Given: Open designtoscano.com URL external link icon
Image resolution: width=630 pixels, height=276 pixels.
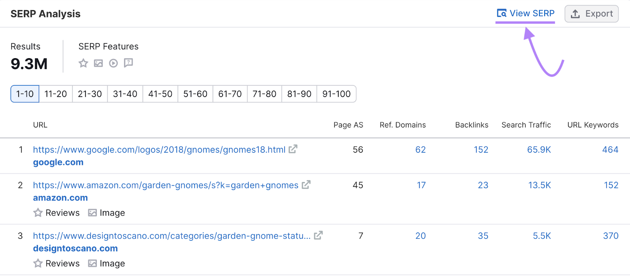Looking at the screenshot, I should tap(318, 236).
